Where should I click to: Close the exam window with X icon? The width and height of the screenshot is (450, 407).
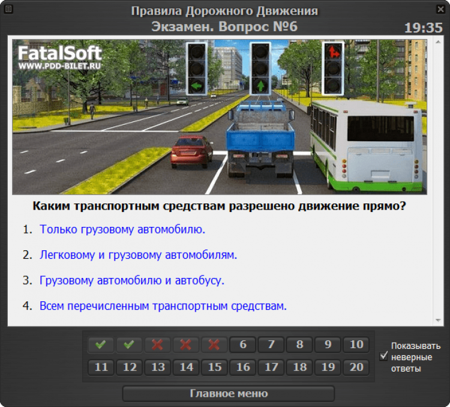(440, 9)
